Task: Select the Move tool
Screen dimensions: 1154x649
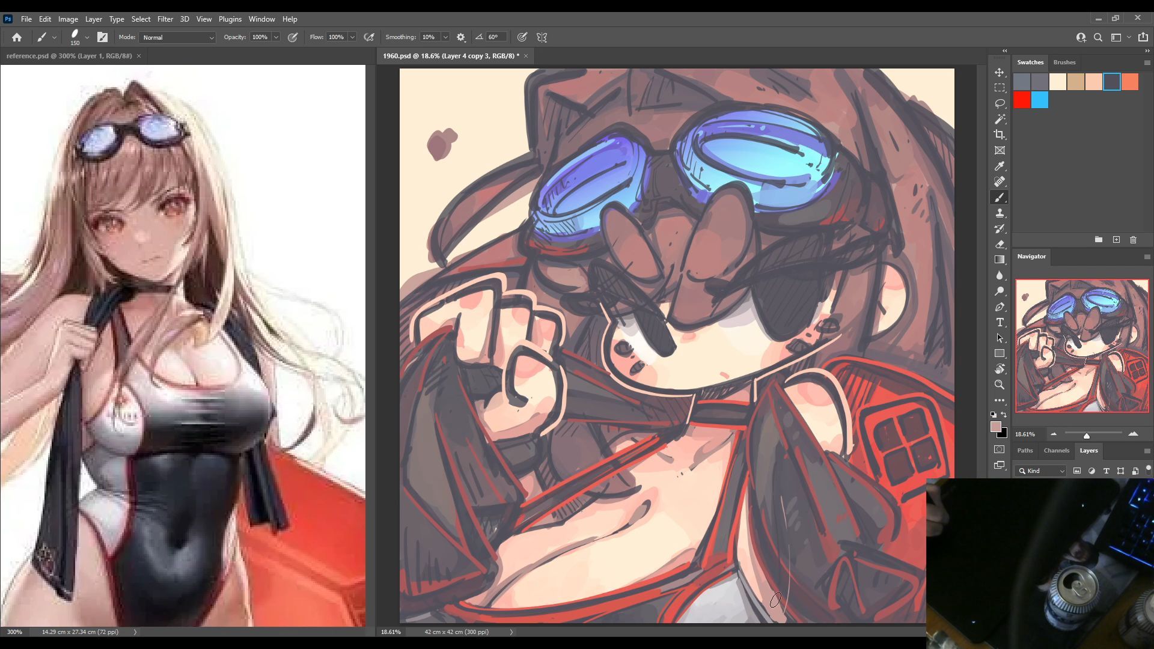Action: 1000,72
